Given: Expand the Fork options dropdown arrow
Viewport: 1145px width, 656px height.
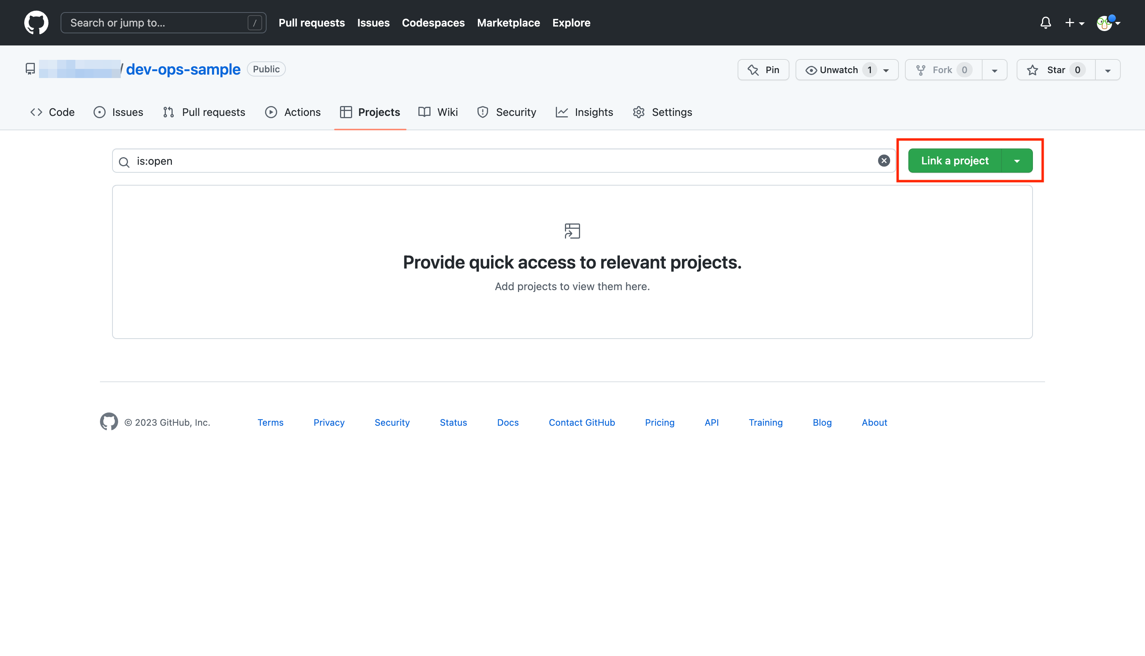Looking at the screenshot, I should (x=994, y=70).
